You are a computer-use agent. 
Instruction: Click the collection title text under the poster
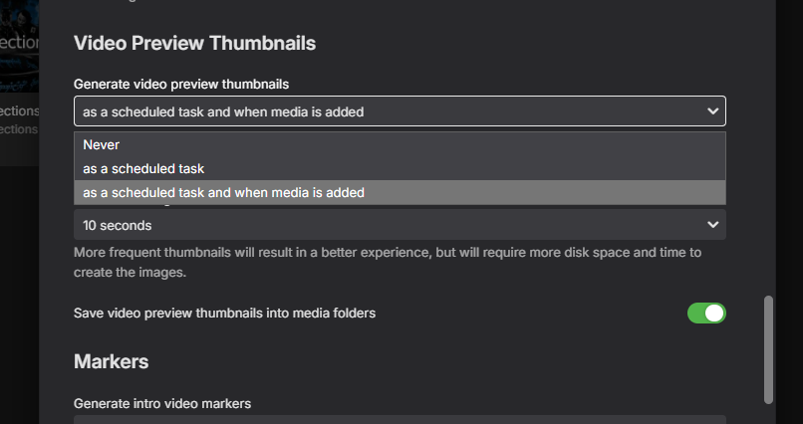19,110
